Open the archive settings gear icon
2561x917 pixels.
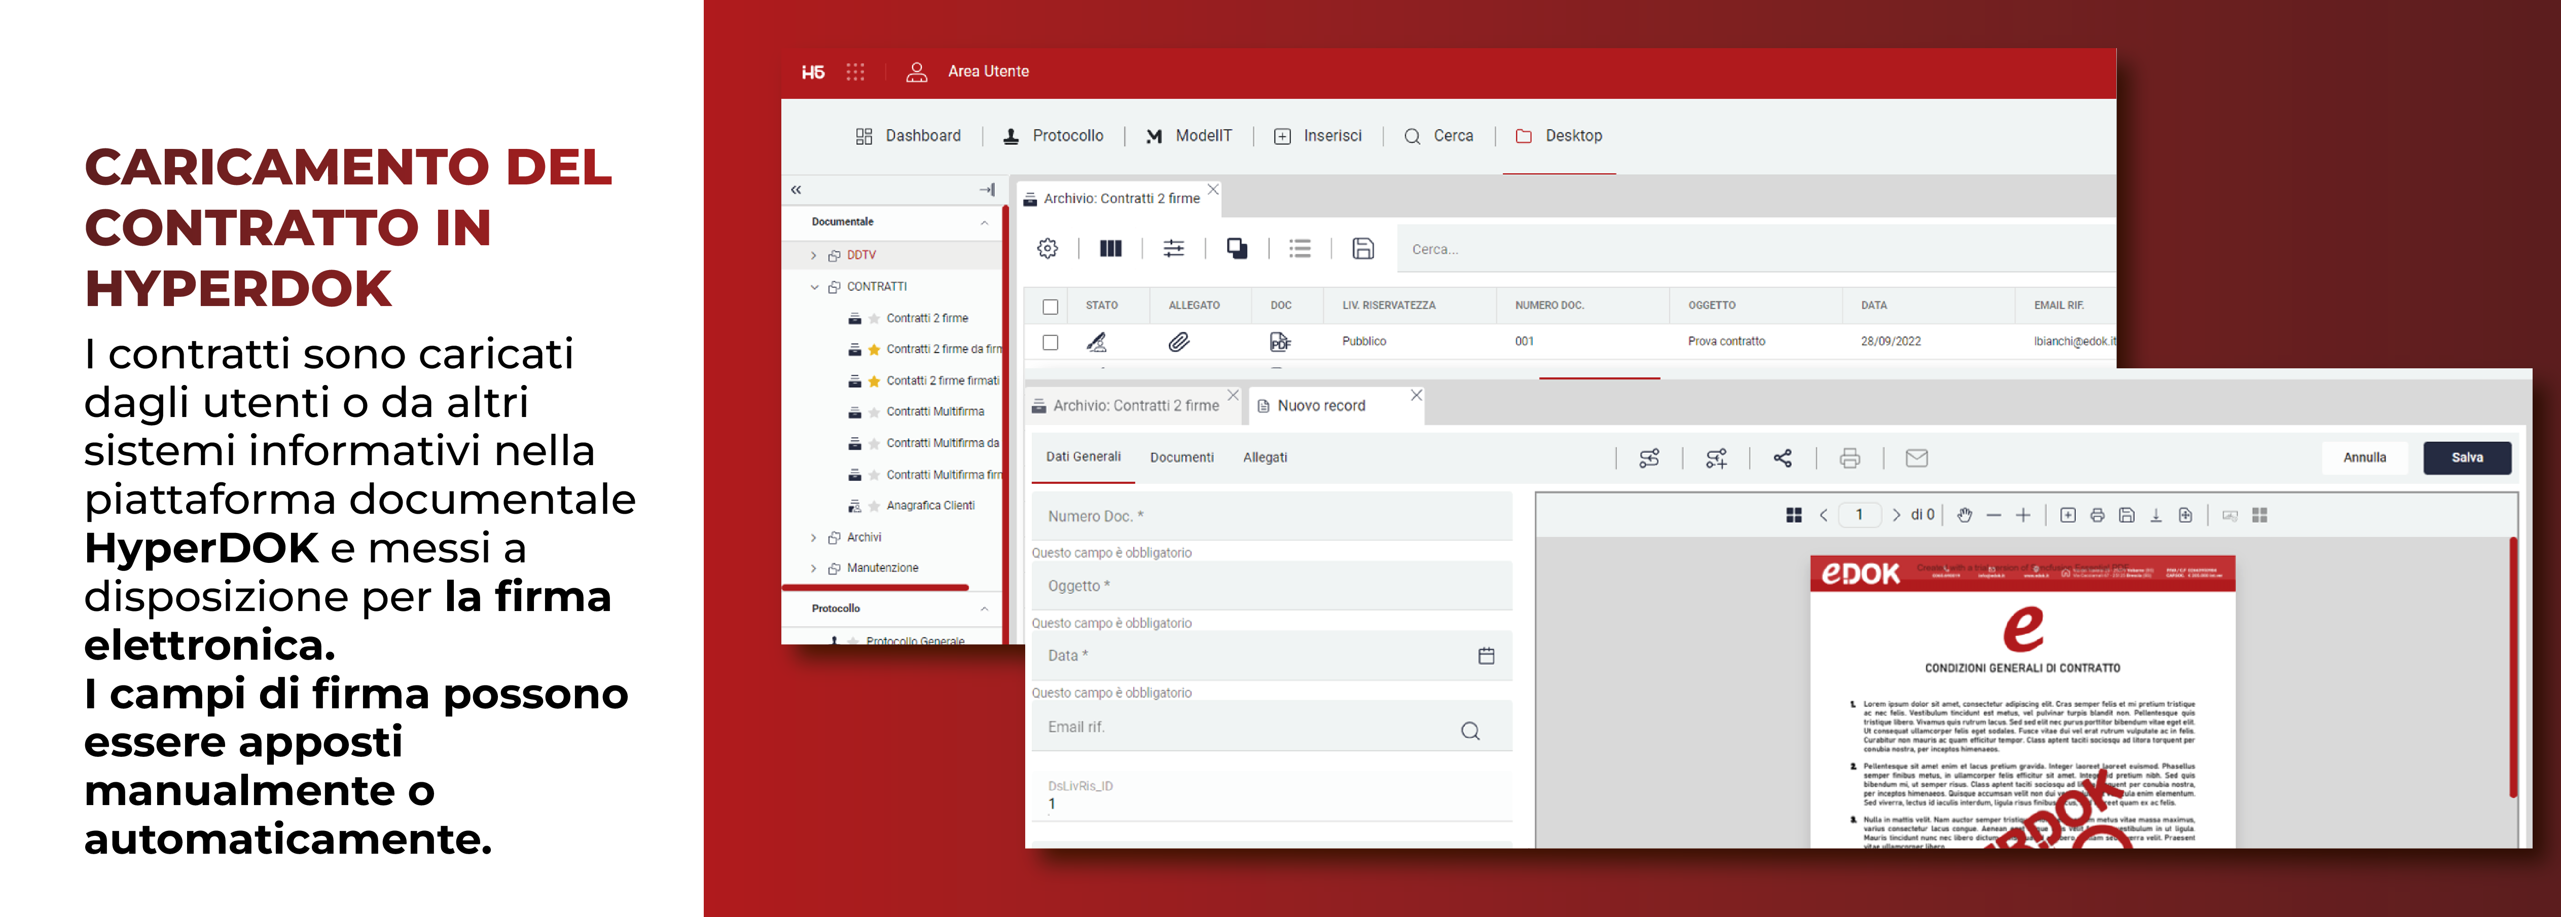(1048, 248)
